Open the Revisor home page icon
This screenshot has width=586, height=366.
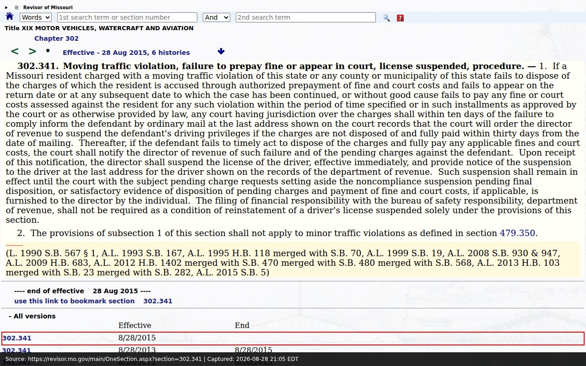click(x=10, y=16)
